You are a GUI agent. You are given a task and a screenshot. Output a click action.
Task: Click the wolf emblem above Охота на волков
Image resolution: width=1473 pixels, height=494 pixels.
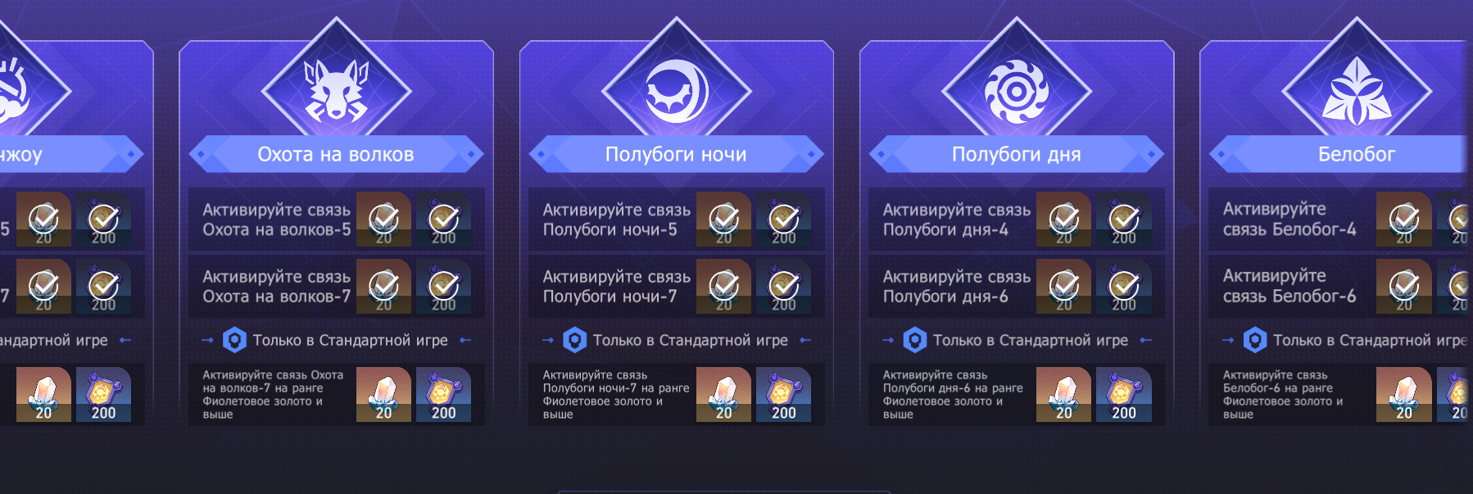tap(336, 90)
